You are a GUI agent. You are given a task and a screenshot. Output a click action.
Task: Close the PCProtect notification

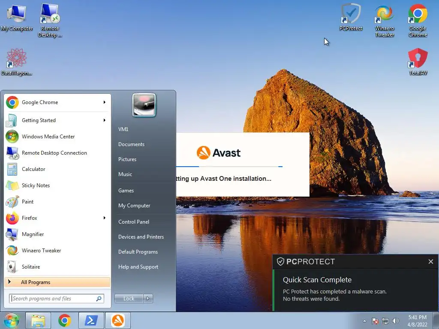(430, 262)
